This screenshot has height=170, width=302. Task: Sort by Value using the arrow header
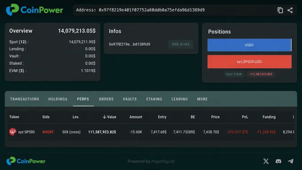click(109, 117)
